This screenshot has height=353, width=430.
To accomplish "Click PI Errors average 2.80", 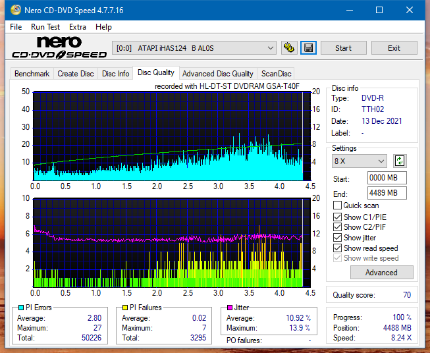I will click(x=94, y=318).
